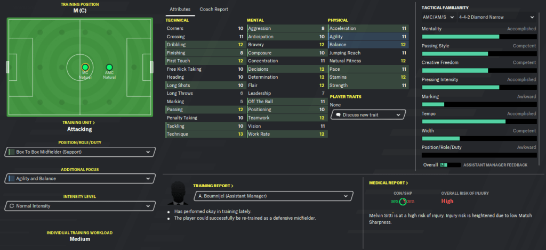Click the speech bubble icon beside Discuss new trait

(338, 114)
